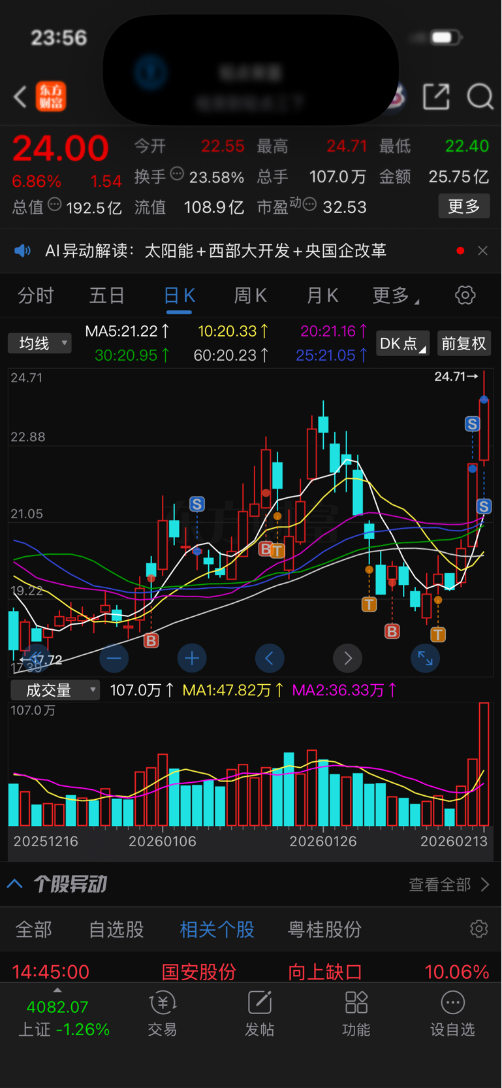The height and width of the screenshot is (1088, 502).
Task: Tap the 20260126 date label
Action: [x=323, y=842]
